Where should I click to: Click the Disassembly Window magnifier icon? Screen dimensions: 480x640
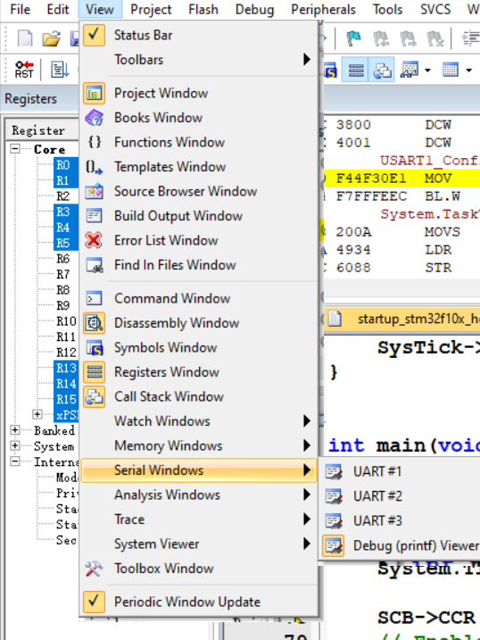pyautogui.click(x=95, y=323)
